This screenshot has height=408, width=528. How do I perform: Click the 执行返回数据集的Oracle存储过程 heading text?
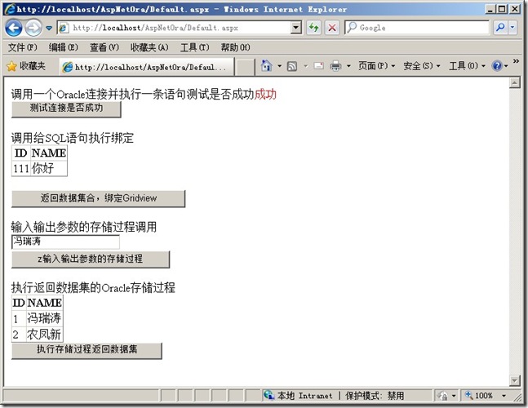93,287
